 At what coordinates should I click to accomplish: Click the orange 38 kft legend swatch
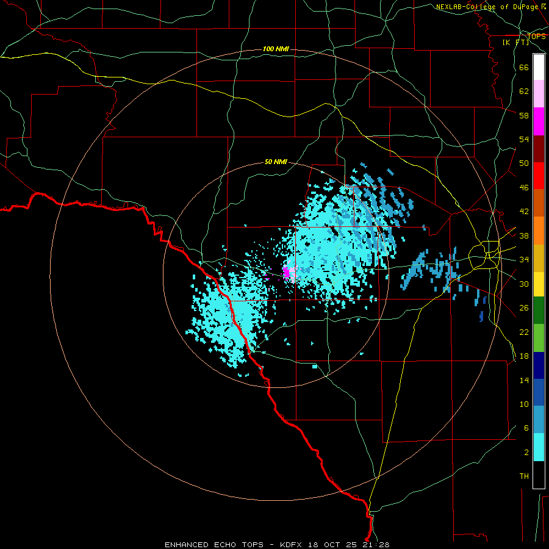point(539,231)
